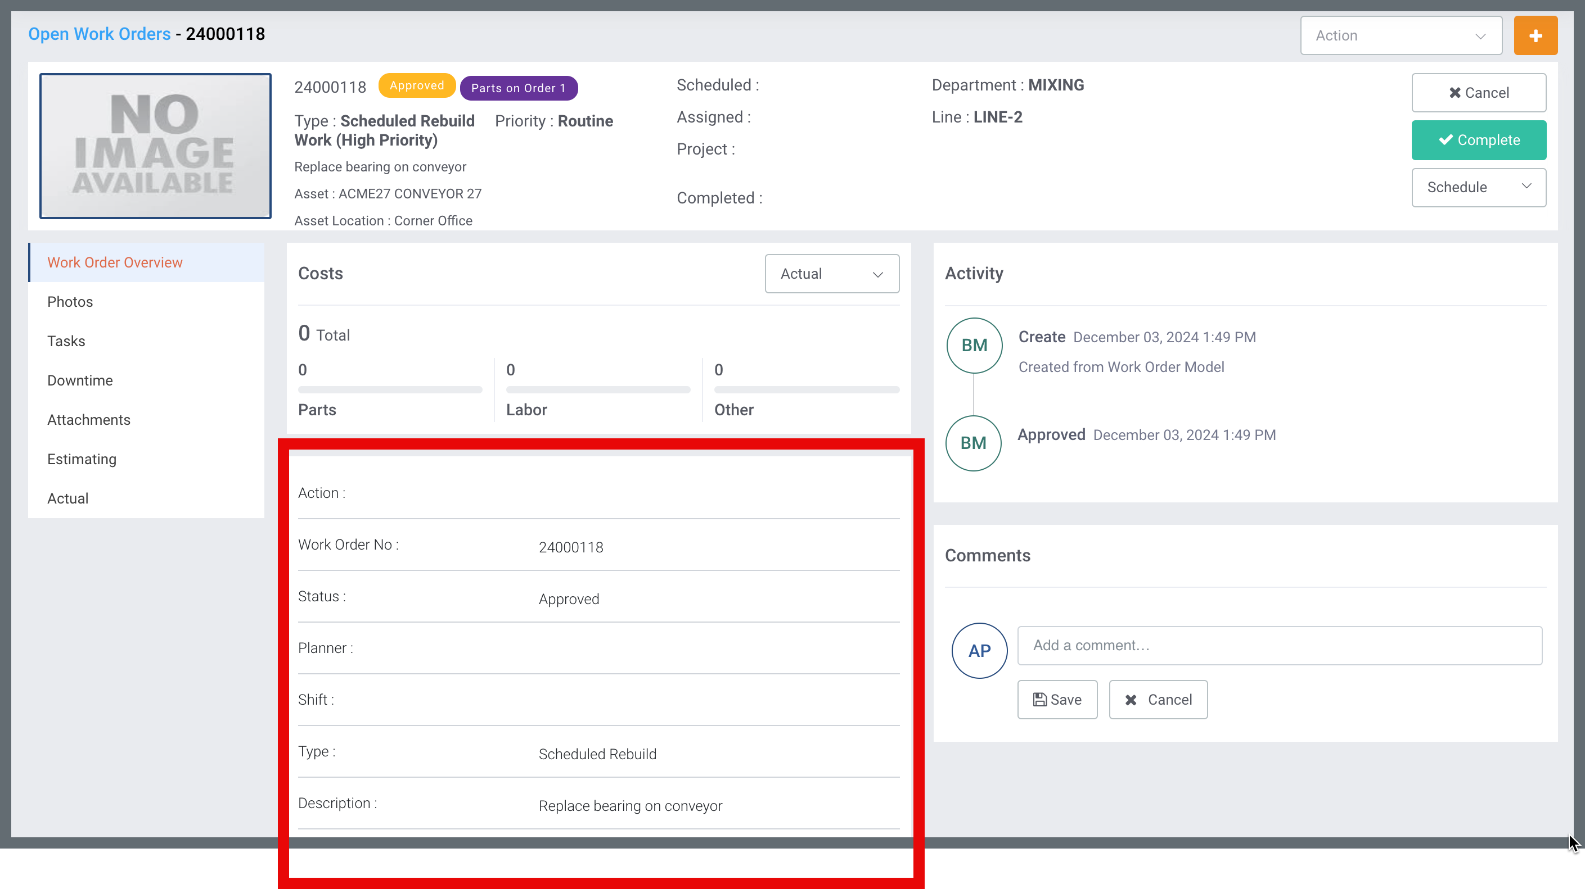1585x889 pixels.
Task: Click the BM avatar beside Approved activity
Action: 973,443
